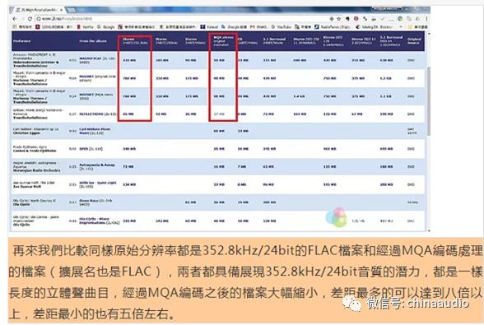
Task: Close the 2L High Resolution tab
Action: point(61,10)
